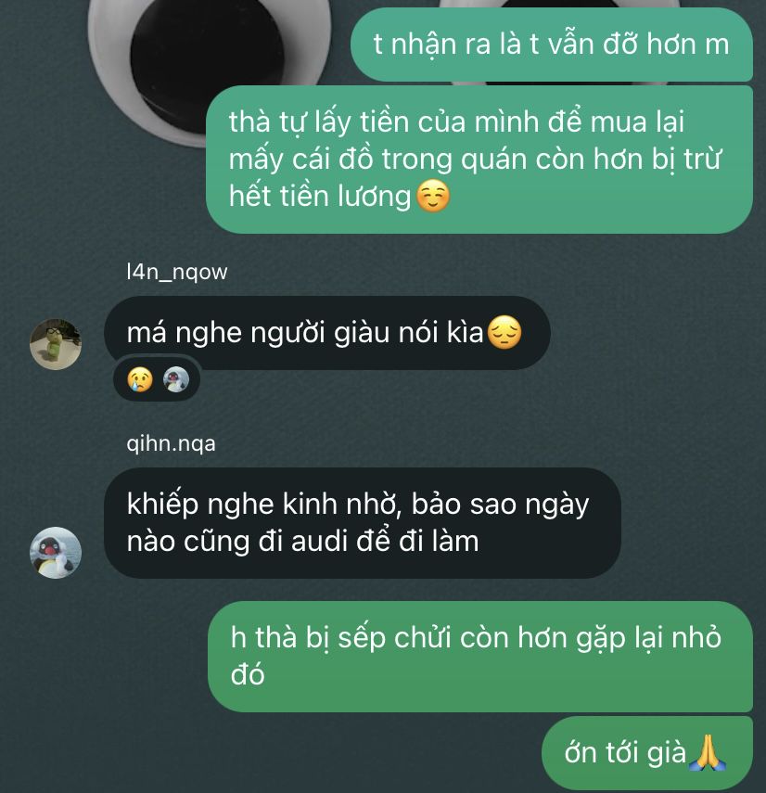Select message 't nhận ra là t vẫn đỡ hơn m'
The height and width of the screenshot is (793, 766).
[x=552, y=45]
